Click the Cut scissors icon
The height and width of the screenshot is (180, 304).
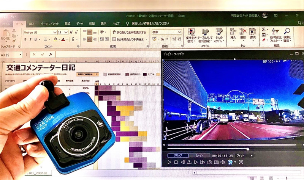tap(14, 31)
